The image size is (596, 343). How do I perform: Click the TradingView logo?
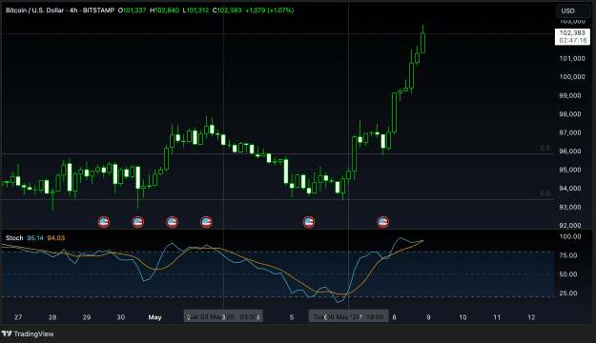point(28,333)
